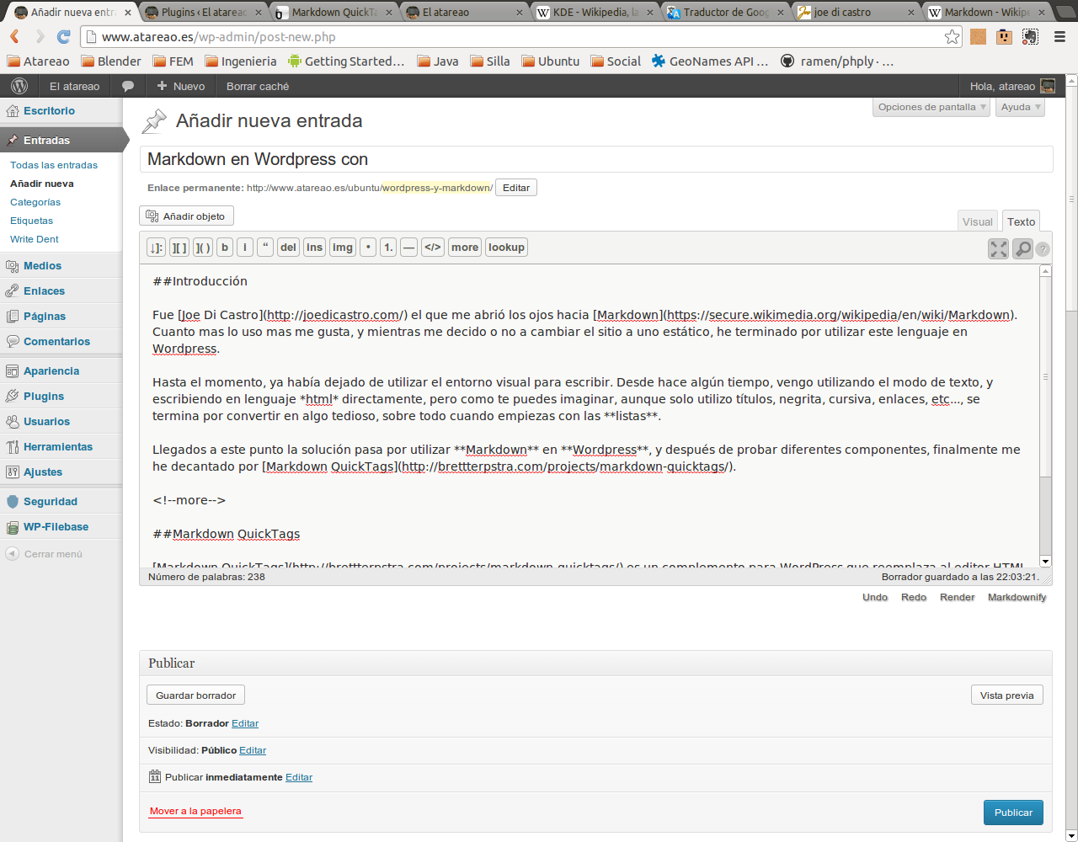Screen dimensions: 1078x842
Task: Click the Evernote extension icon
Action: [1031, 37]
